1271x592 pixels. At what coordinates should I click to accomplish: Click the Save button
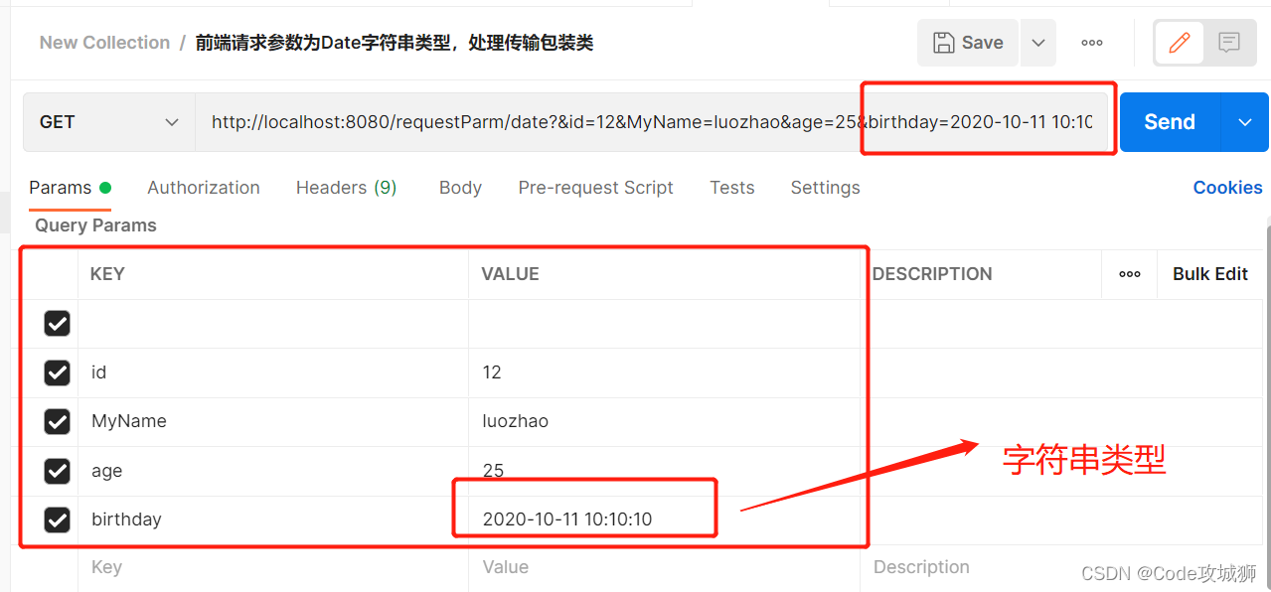pos(968,43)
